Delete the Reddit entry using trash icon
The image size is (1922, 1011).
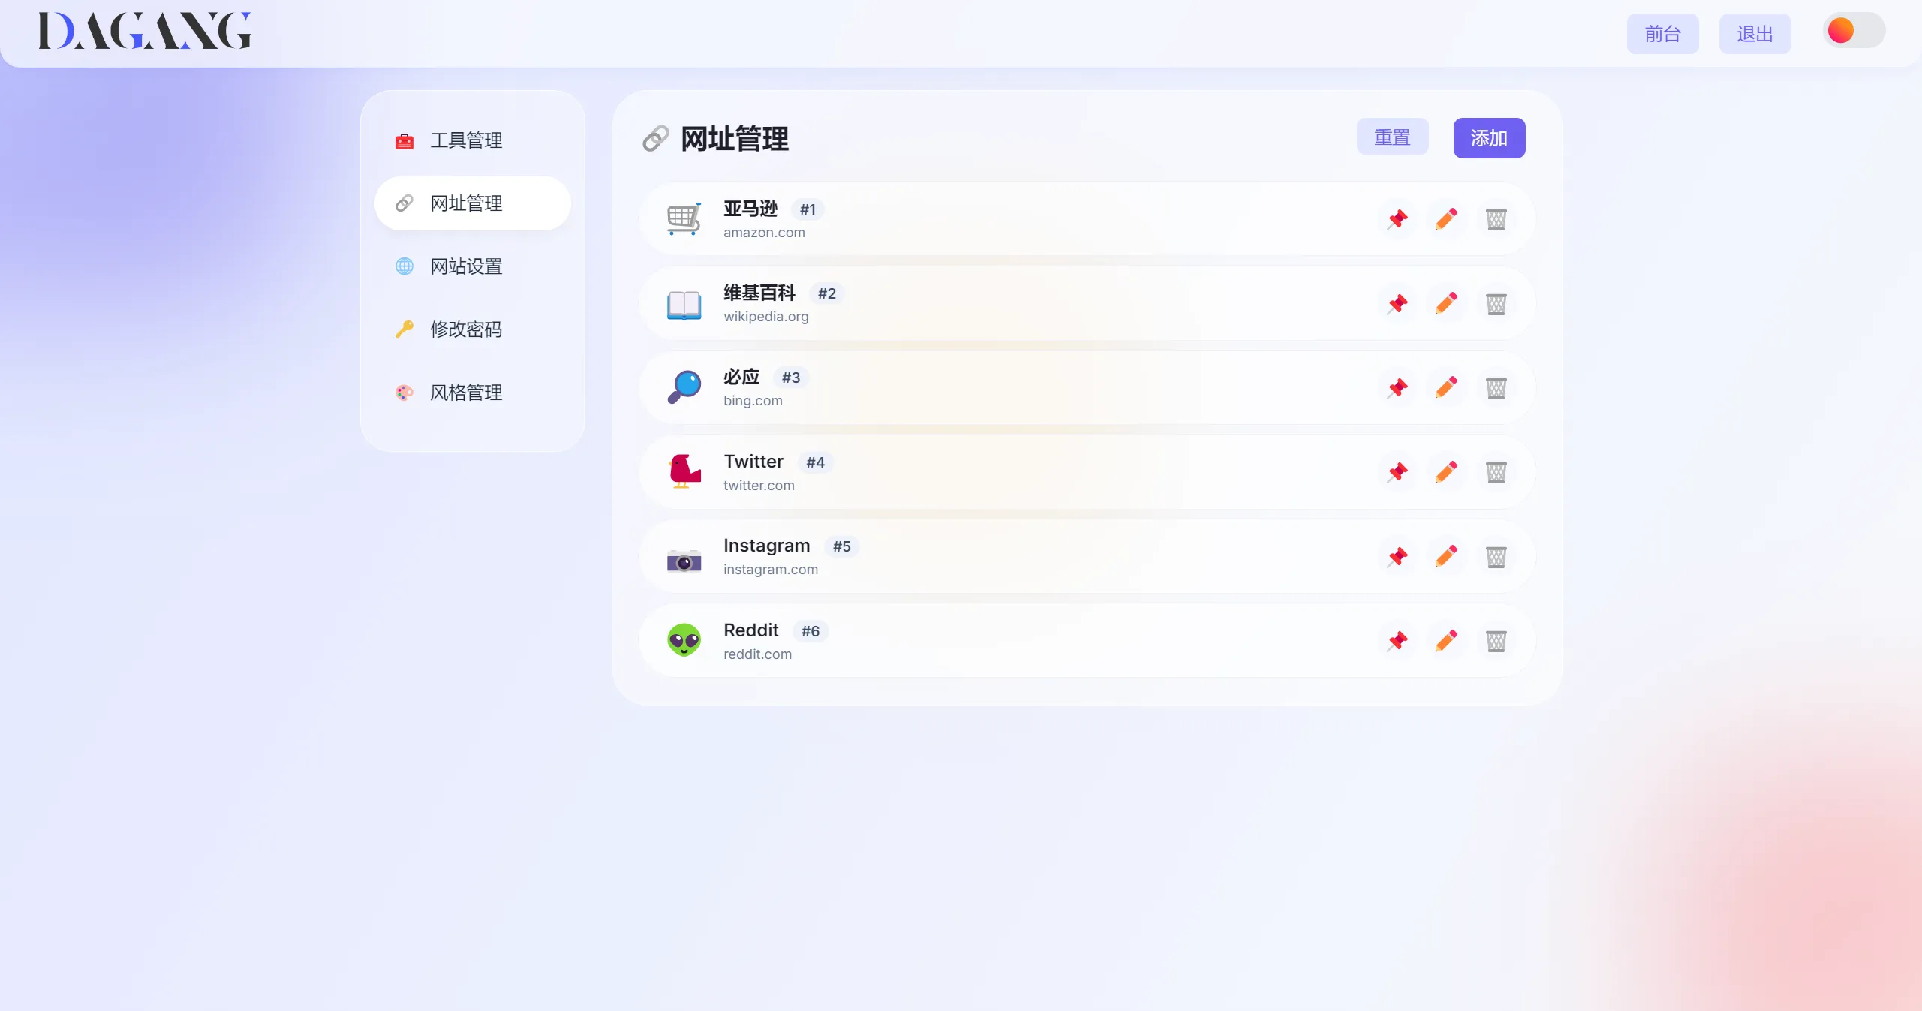1496,641
